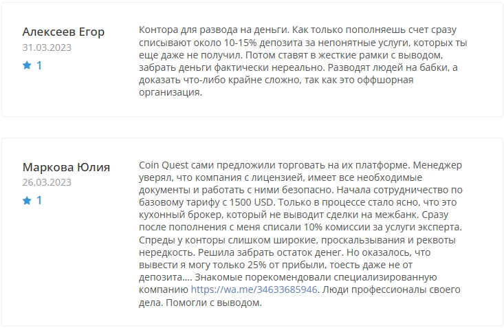Click the "25%" figure in the second review
Viewport: 504px width, 328px height.
[257, 265]
